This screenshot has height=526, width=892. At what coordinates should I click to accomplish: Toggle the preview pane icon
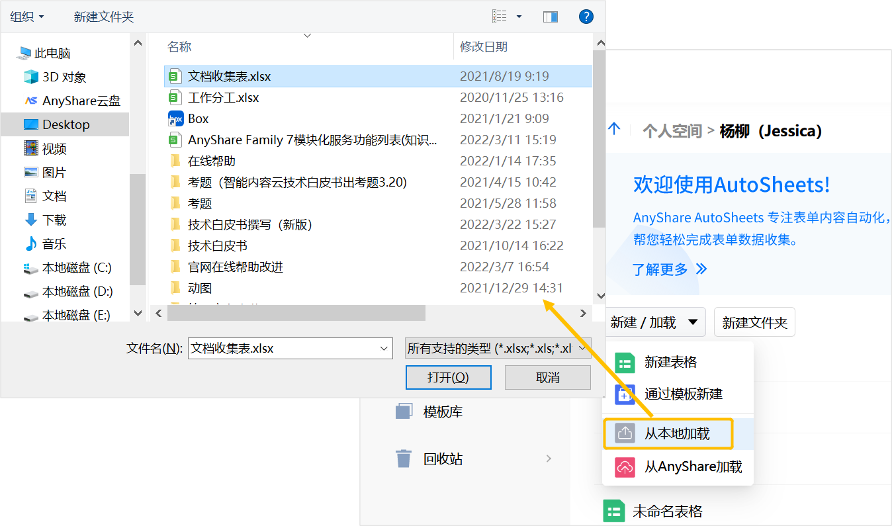coord(550,17)
